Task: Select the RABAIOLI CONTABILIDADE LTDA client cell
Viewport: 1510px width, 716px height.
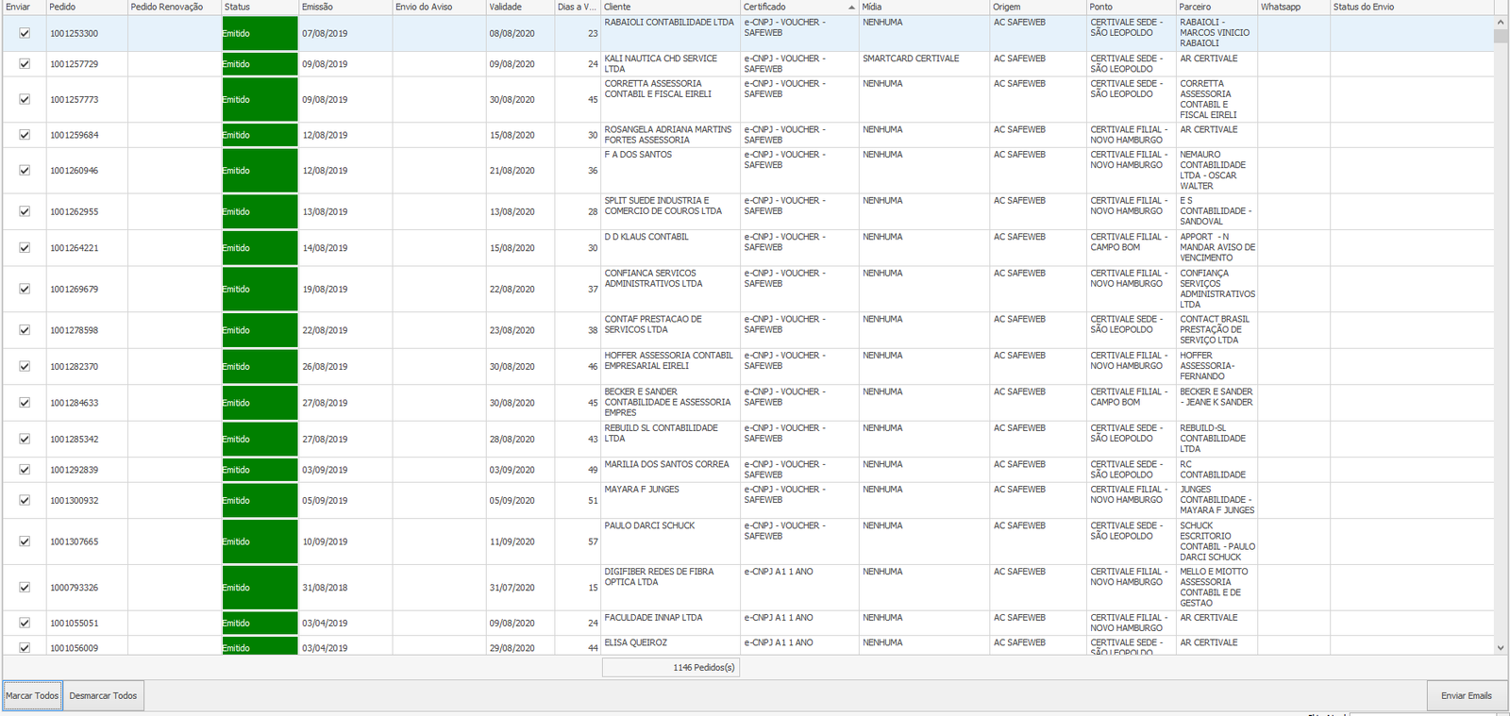Action: point(669,23)
